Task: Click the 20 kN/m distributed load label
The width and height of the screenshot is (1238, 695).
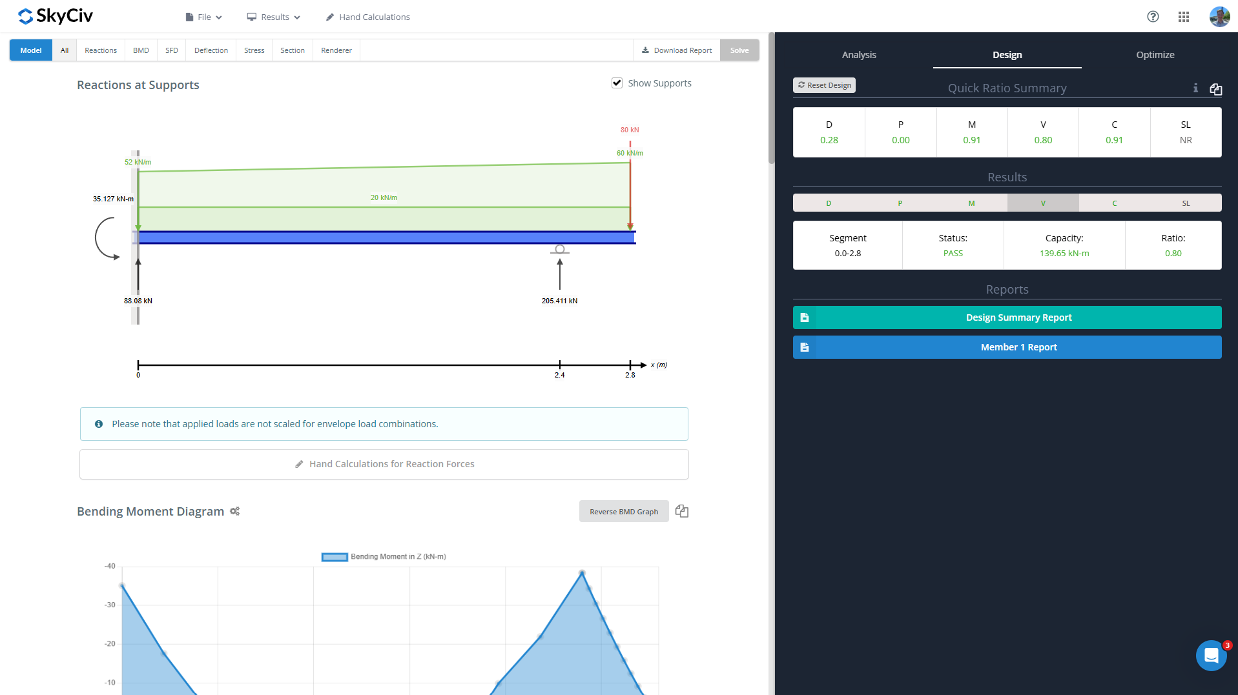Action: coord(384,197)
